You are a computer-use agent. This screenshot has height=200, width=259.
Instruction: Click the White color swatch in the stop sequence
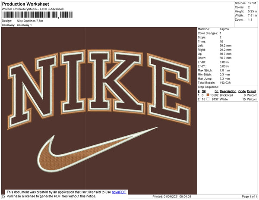(x=208, y=99)
